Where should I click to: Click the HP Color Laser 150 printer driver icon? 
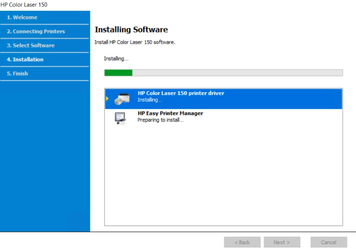122,99
